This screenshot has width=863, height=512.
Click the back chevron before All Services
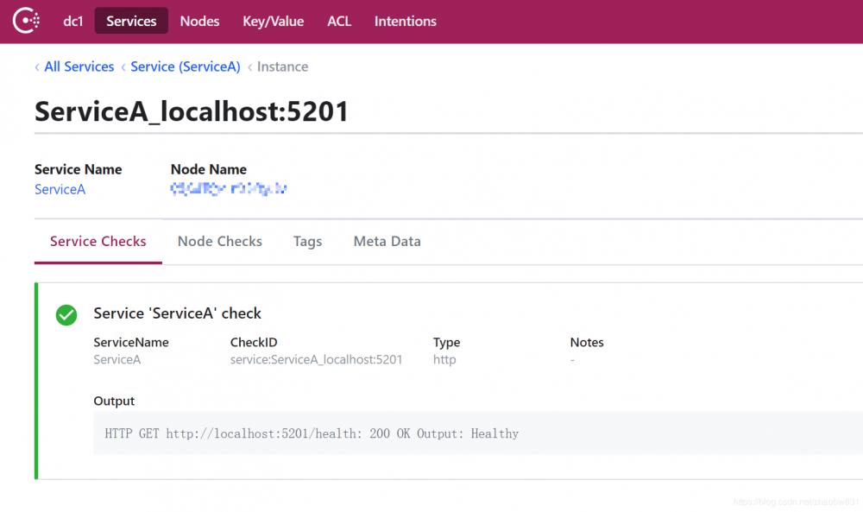click(x=37, y=67)
